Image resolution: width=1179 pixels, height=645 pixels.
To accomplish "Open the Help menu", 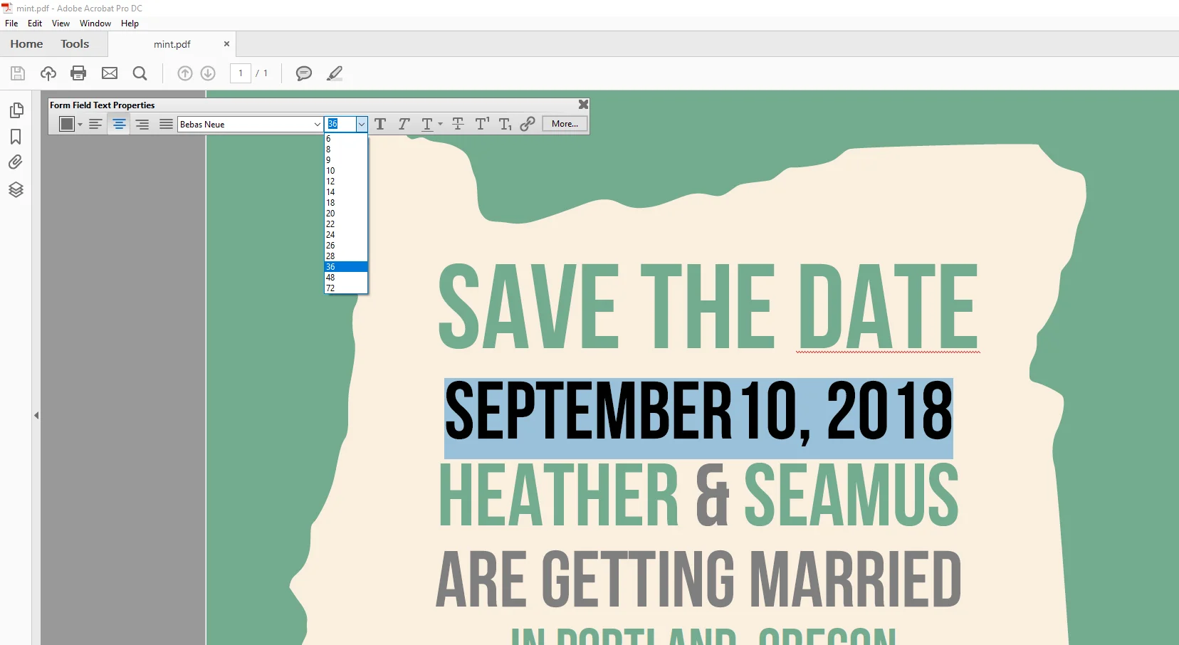I will coord(130,23).
